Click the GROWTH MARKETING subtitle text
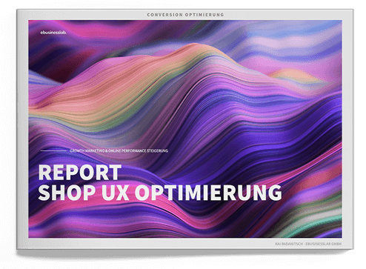The height and width of the screenshot is (269, 366). coord(87,150)
